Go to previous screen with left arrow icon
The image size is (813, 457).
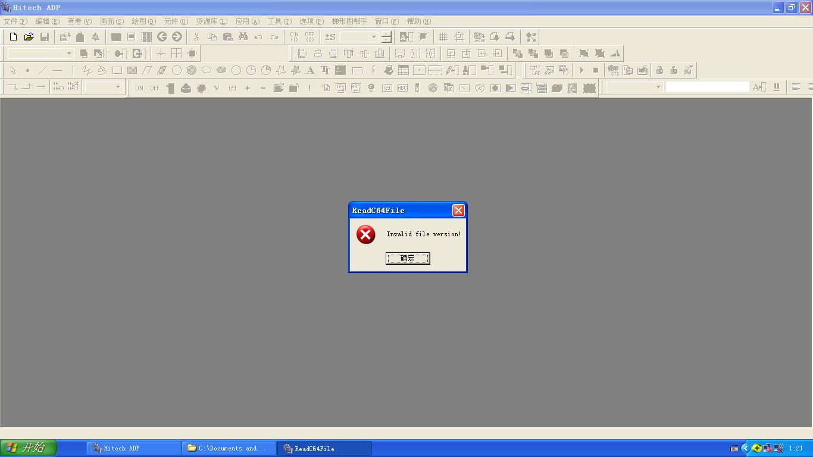click(162, 37)
